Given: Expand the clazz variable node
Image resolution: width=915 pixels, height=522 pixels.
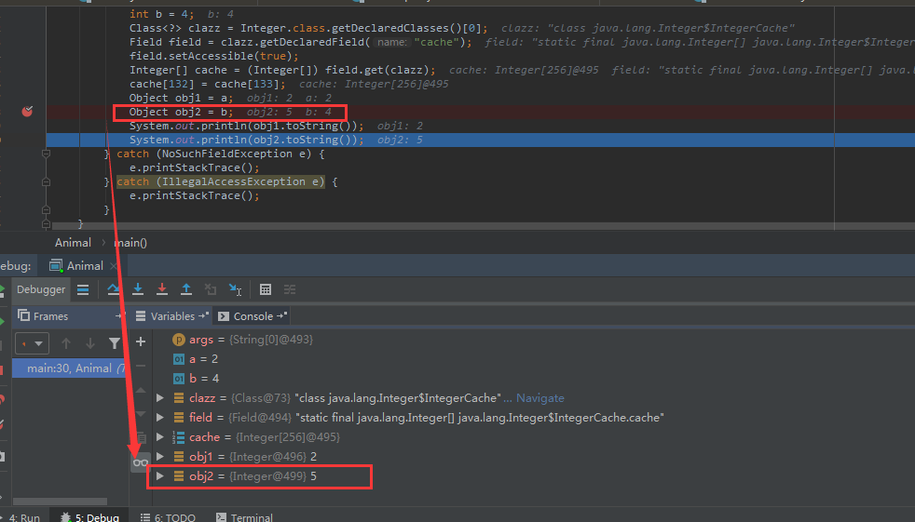Looking at the screenshot, I should click(160, 398).
